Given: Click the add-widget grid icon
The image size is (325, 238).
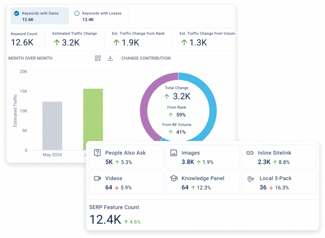Looking at the screenshot, I should click(x=98, y=58).
